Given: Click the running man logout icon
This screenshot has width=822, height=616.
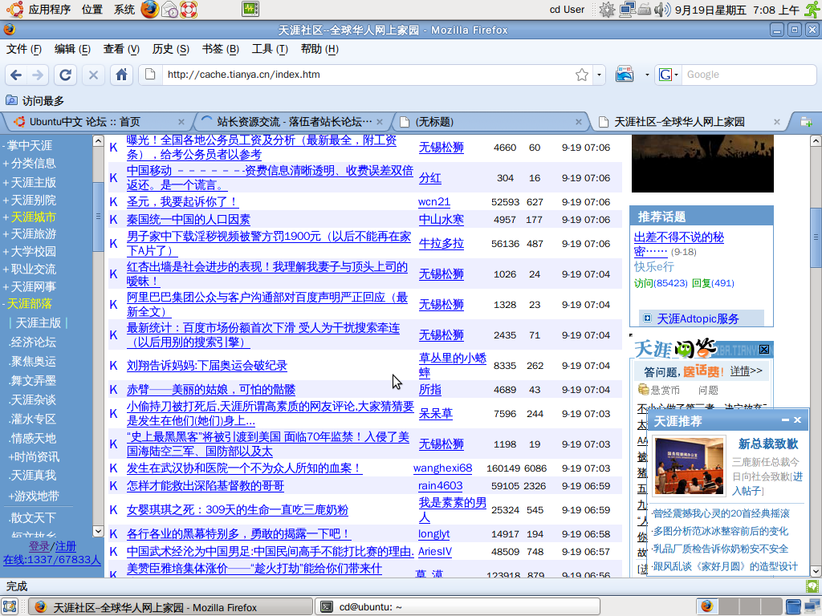Looking at the screenshot, I should (x=812, y=10).
